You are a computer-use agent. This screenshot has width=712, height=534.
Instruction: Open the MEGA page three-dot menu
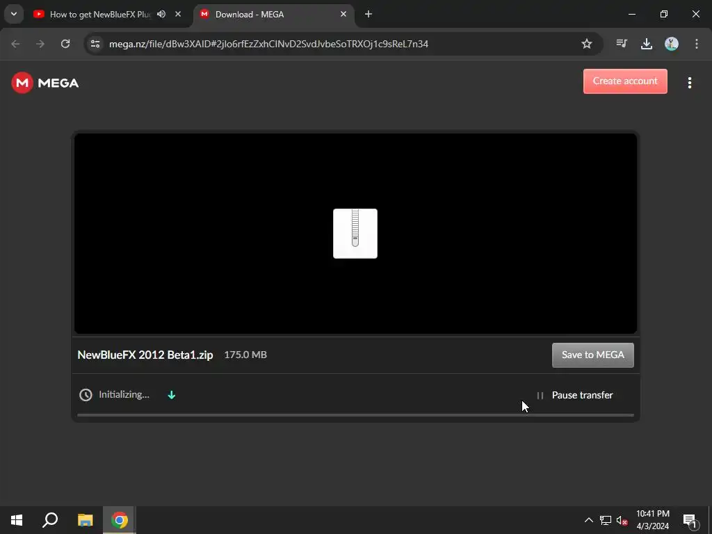coord(689,83)
